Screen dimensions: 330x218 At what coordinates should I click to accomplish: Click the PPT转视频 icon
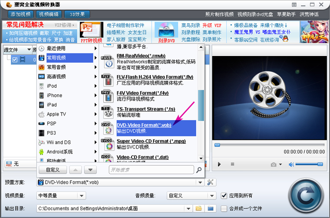[x=92, y=30]
